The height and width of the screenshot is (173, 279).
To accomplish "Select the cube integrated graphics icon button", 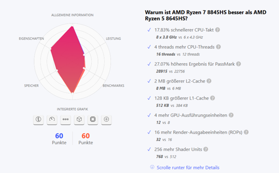I will click(79, 119).
